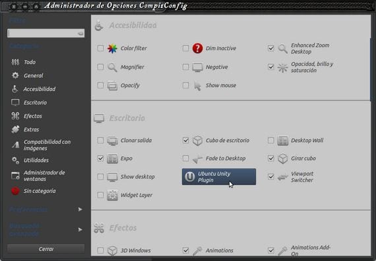Click the filter search input field
376x261 pixels.
tap(46, 34)
